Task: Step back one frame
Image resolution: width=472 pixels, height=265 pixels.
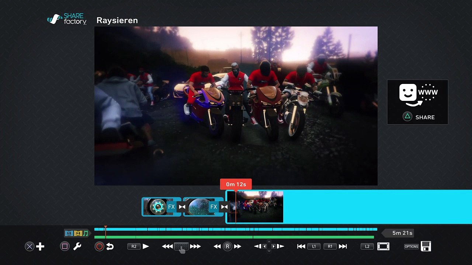Action: [257, 247]
